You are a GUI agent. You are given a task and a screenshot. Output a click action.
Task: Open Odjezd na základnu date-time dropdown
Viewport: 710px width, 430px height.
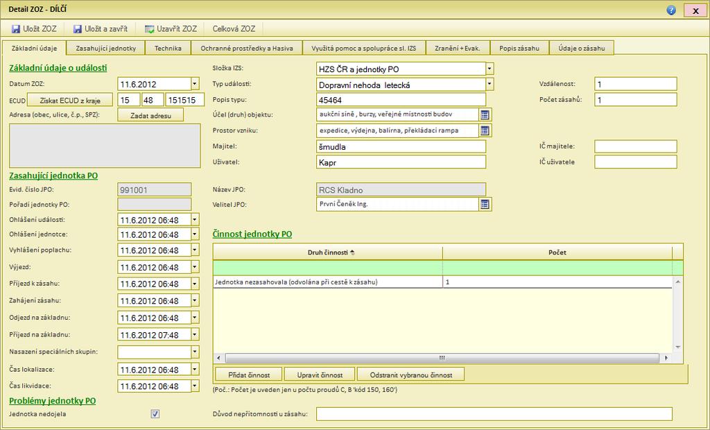pos(195,318)
